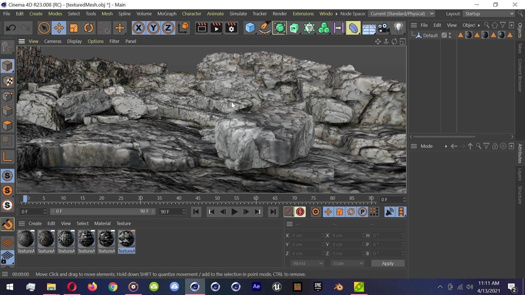Toggle Y axis lock
Screen dimensions: 525x295
153,28
